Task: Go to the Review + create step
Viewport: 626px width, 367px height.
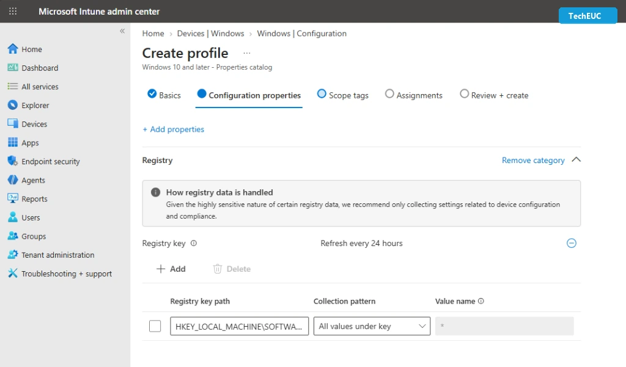Action: [494, 95]
